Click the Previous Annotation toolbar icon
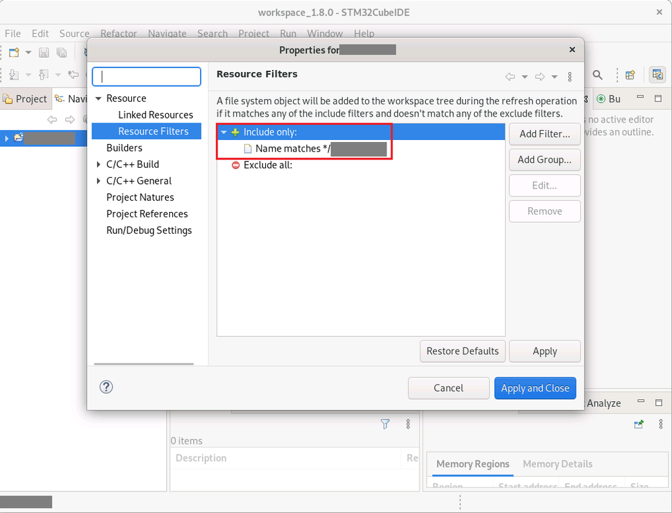Viewport: 672px width, 513px height. pyautogui.click(x=44, y=75)
